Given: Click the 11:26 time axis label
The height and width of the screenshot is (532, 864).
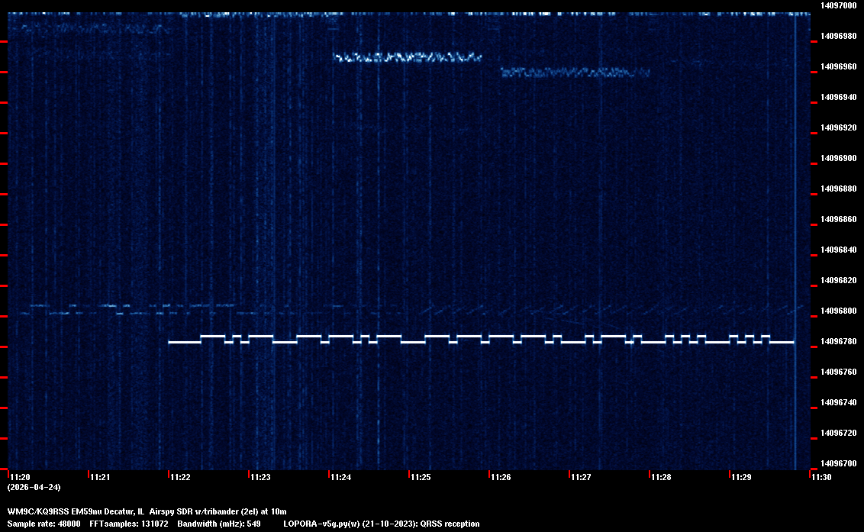Looking at the screenshot, I should tap(501, 478).
